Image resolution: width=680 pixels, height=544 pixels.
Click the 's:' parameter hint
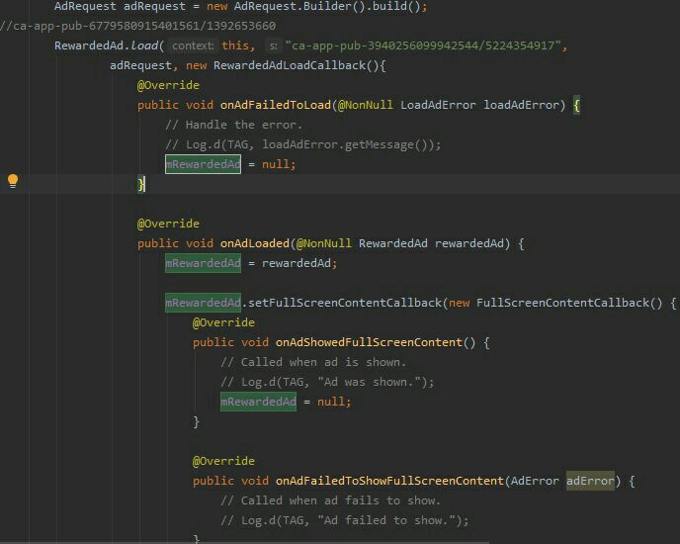point(273,46)
